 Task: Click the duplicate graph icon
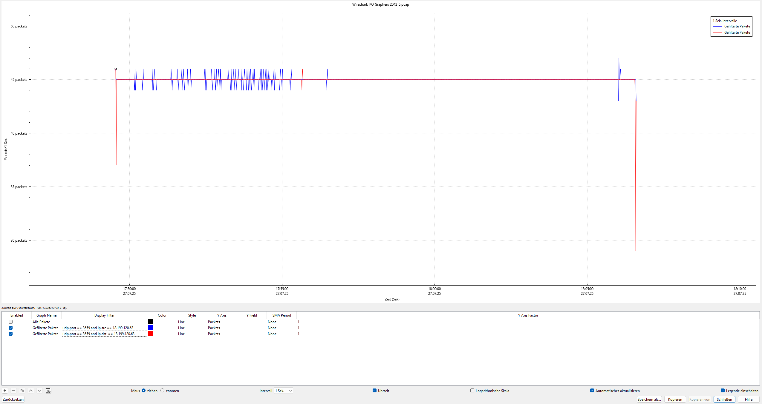pyautogui.click(x=22, y=391)
